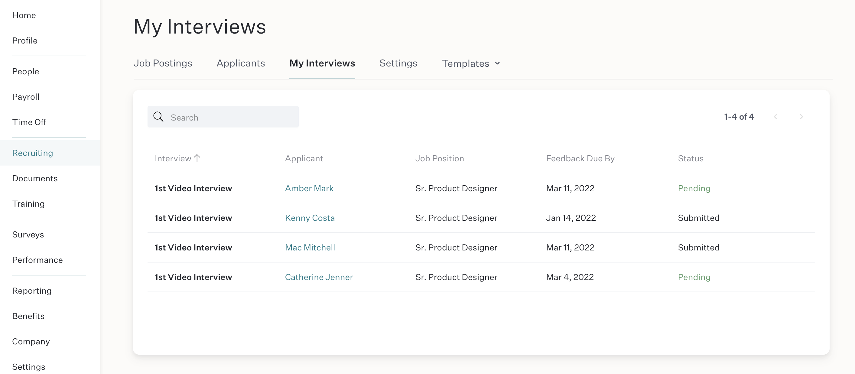Switch to Job Postings tab
855x374 pixels.
pos(163,63)
